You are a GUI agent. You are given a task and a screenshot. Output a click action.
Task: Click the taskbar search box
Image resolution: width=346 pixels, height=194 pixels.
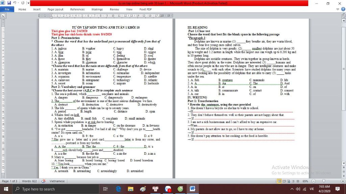56,189
